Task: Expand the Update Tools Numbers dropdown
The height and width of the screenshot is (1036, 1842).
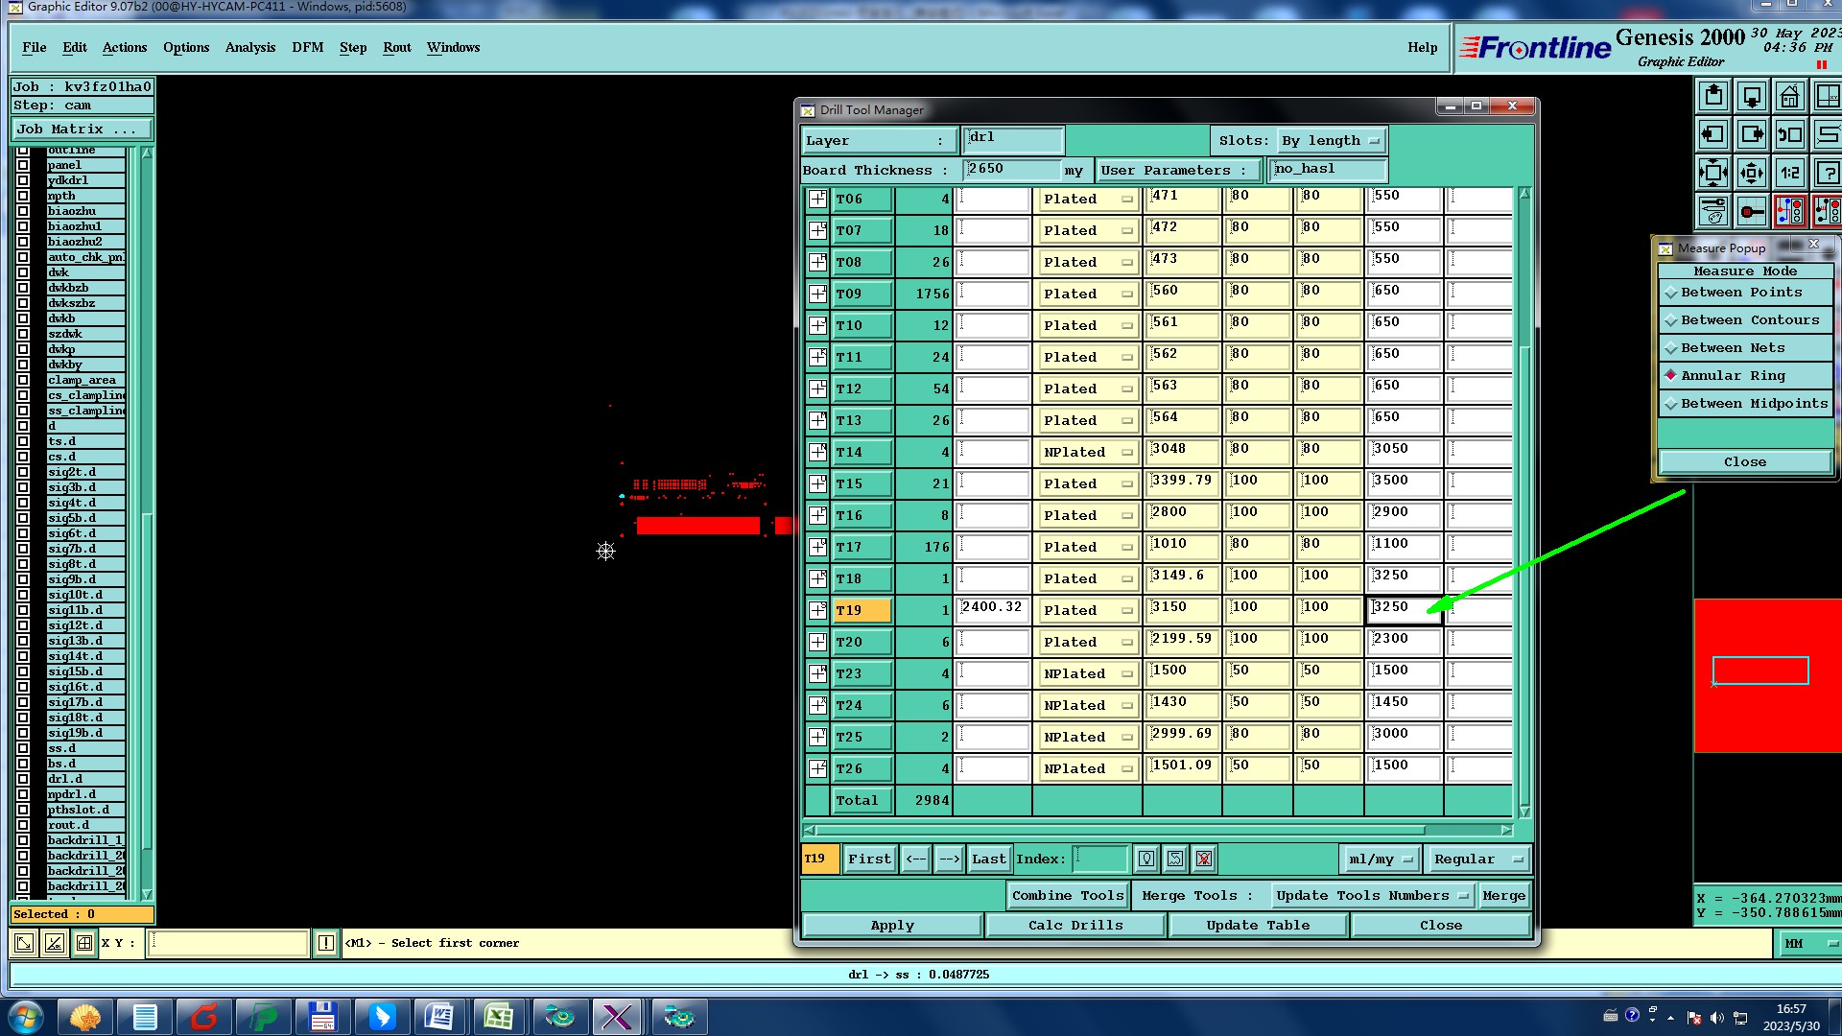Action: 1371,896
